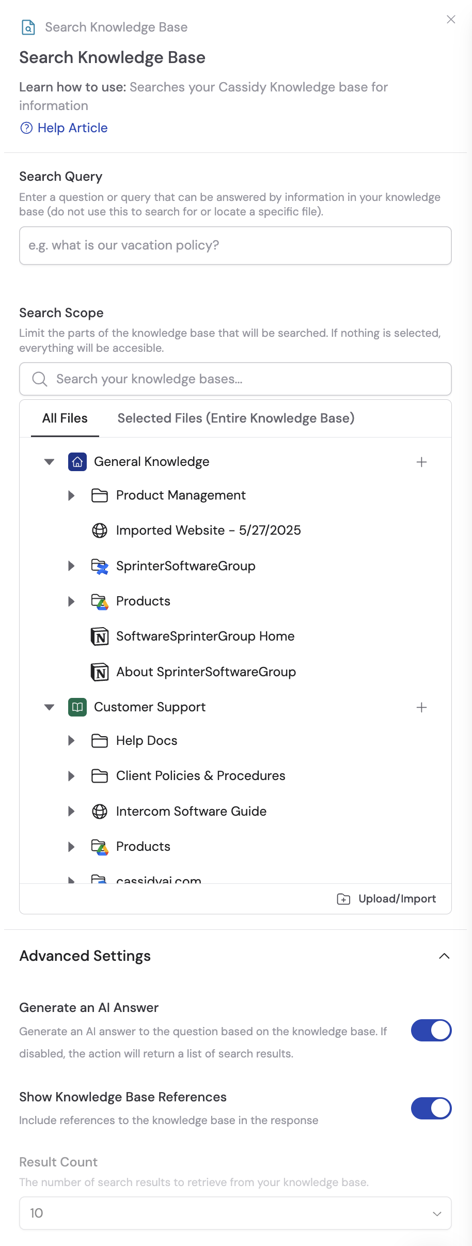
Task: Click the Product Management folder icon
Action: [100, 495]
